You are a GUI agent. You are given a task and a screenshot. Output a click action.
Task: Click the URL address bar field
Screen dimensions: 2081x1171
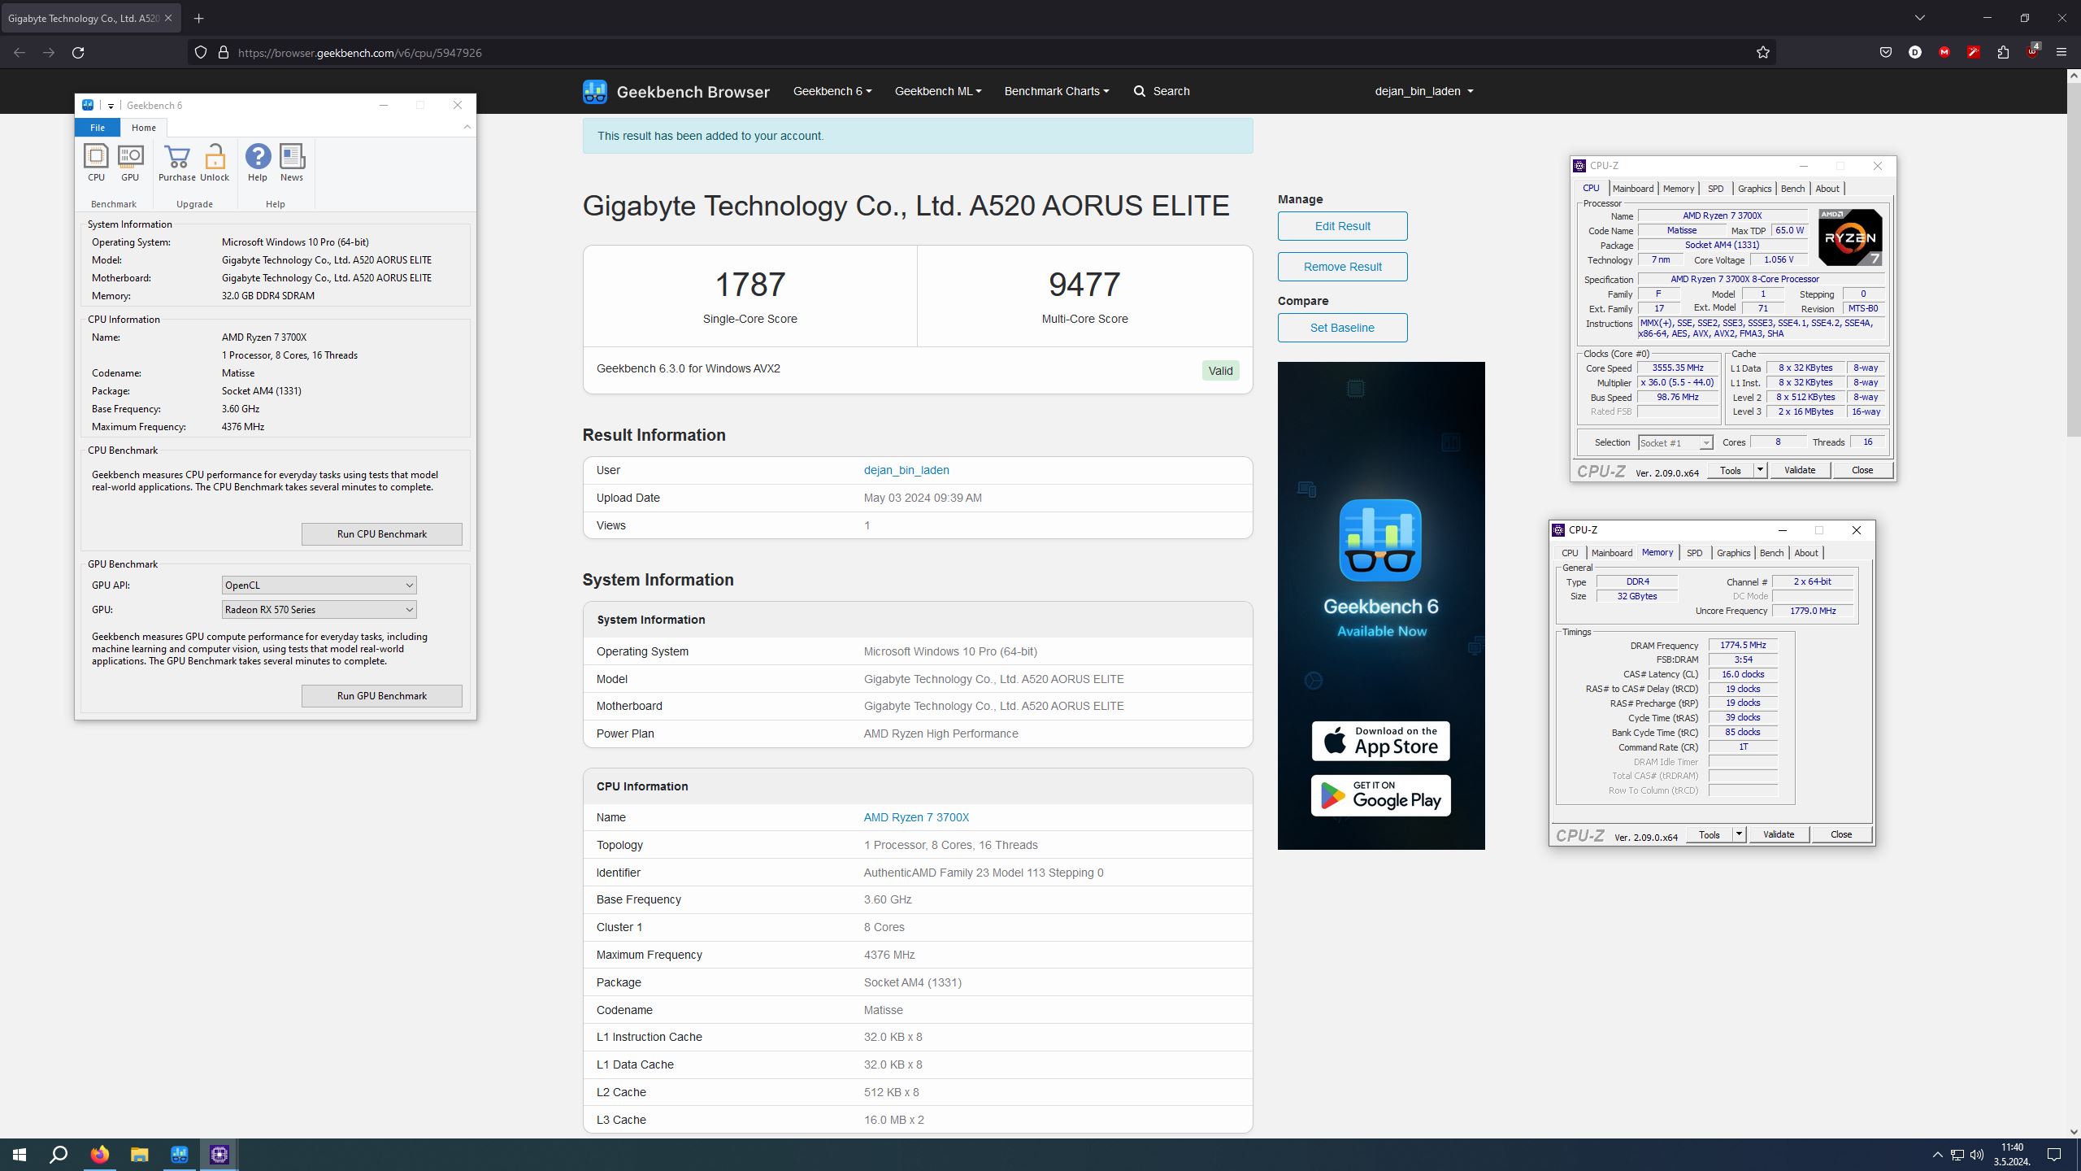pos(984,53)
